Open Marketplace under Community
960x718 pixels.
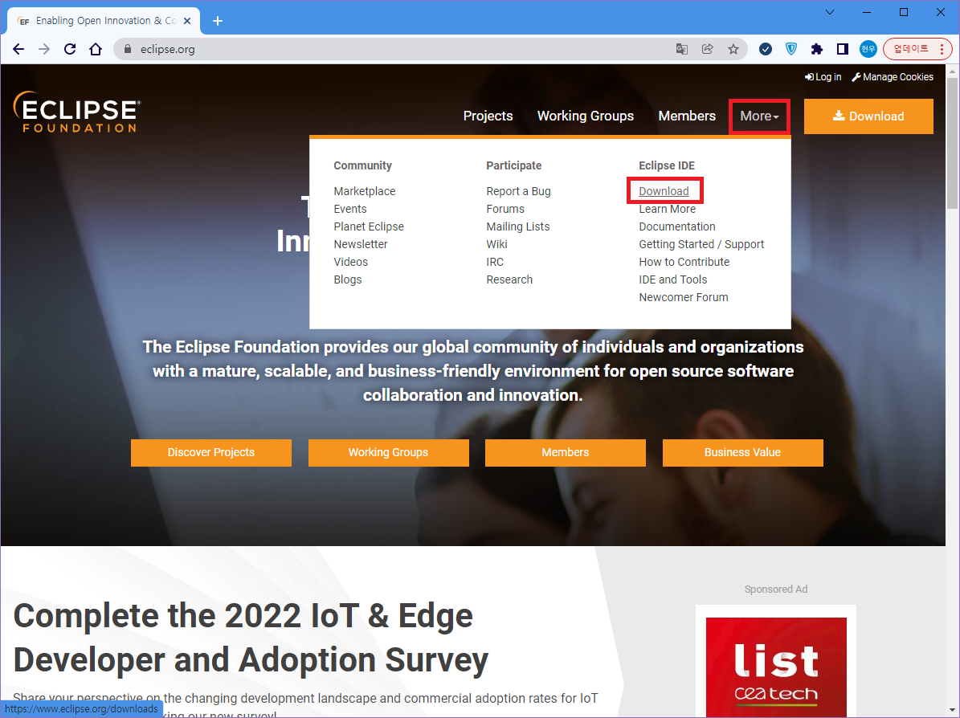click(364, 191)
